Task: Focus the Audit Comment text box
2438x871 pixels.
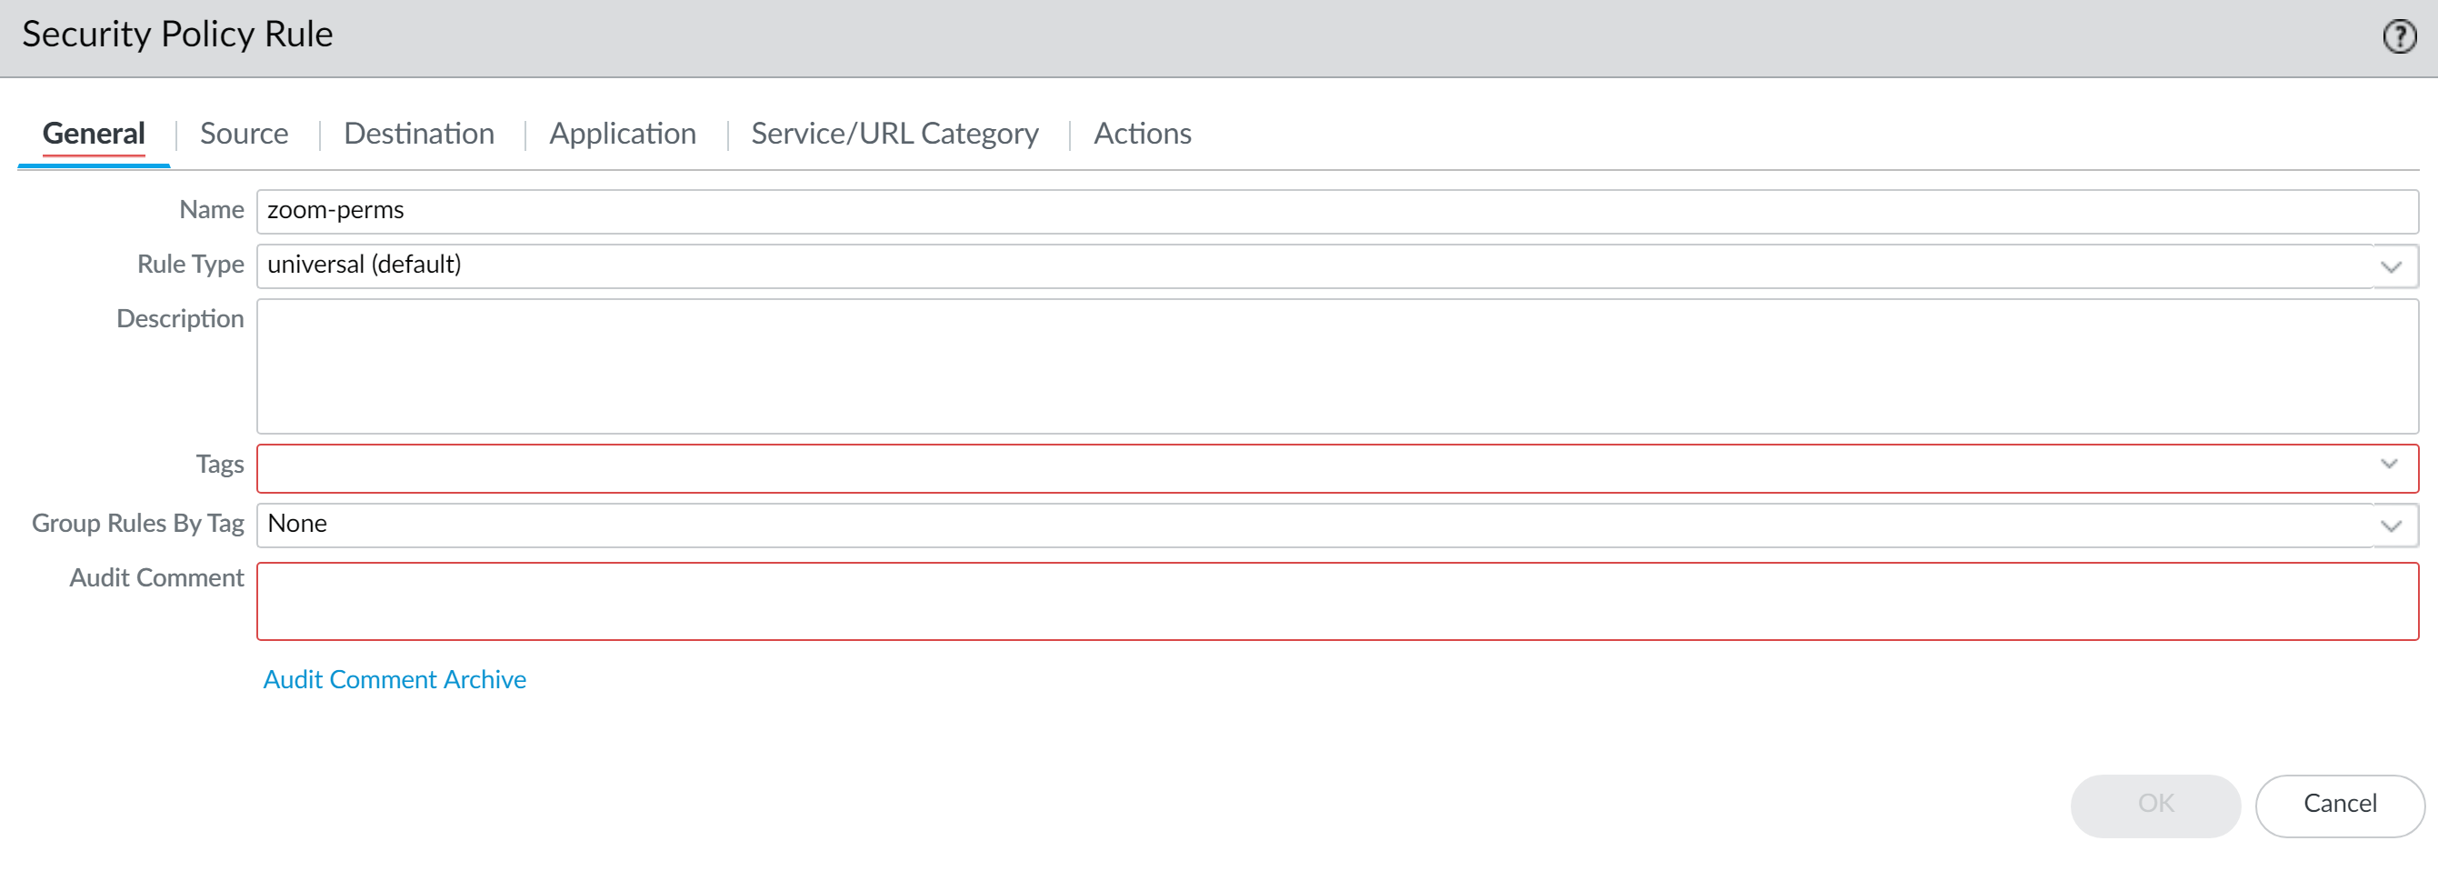Action: click(1325, 601)
